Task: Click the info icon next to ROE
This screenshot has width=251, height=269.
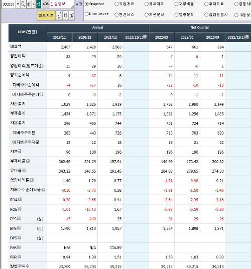Action: point(20,209)
